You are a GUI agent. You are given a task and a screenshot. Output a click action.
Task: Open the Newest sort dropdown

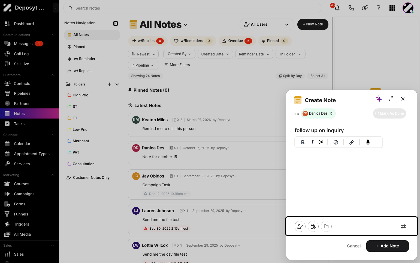143,54
